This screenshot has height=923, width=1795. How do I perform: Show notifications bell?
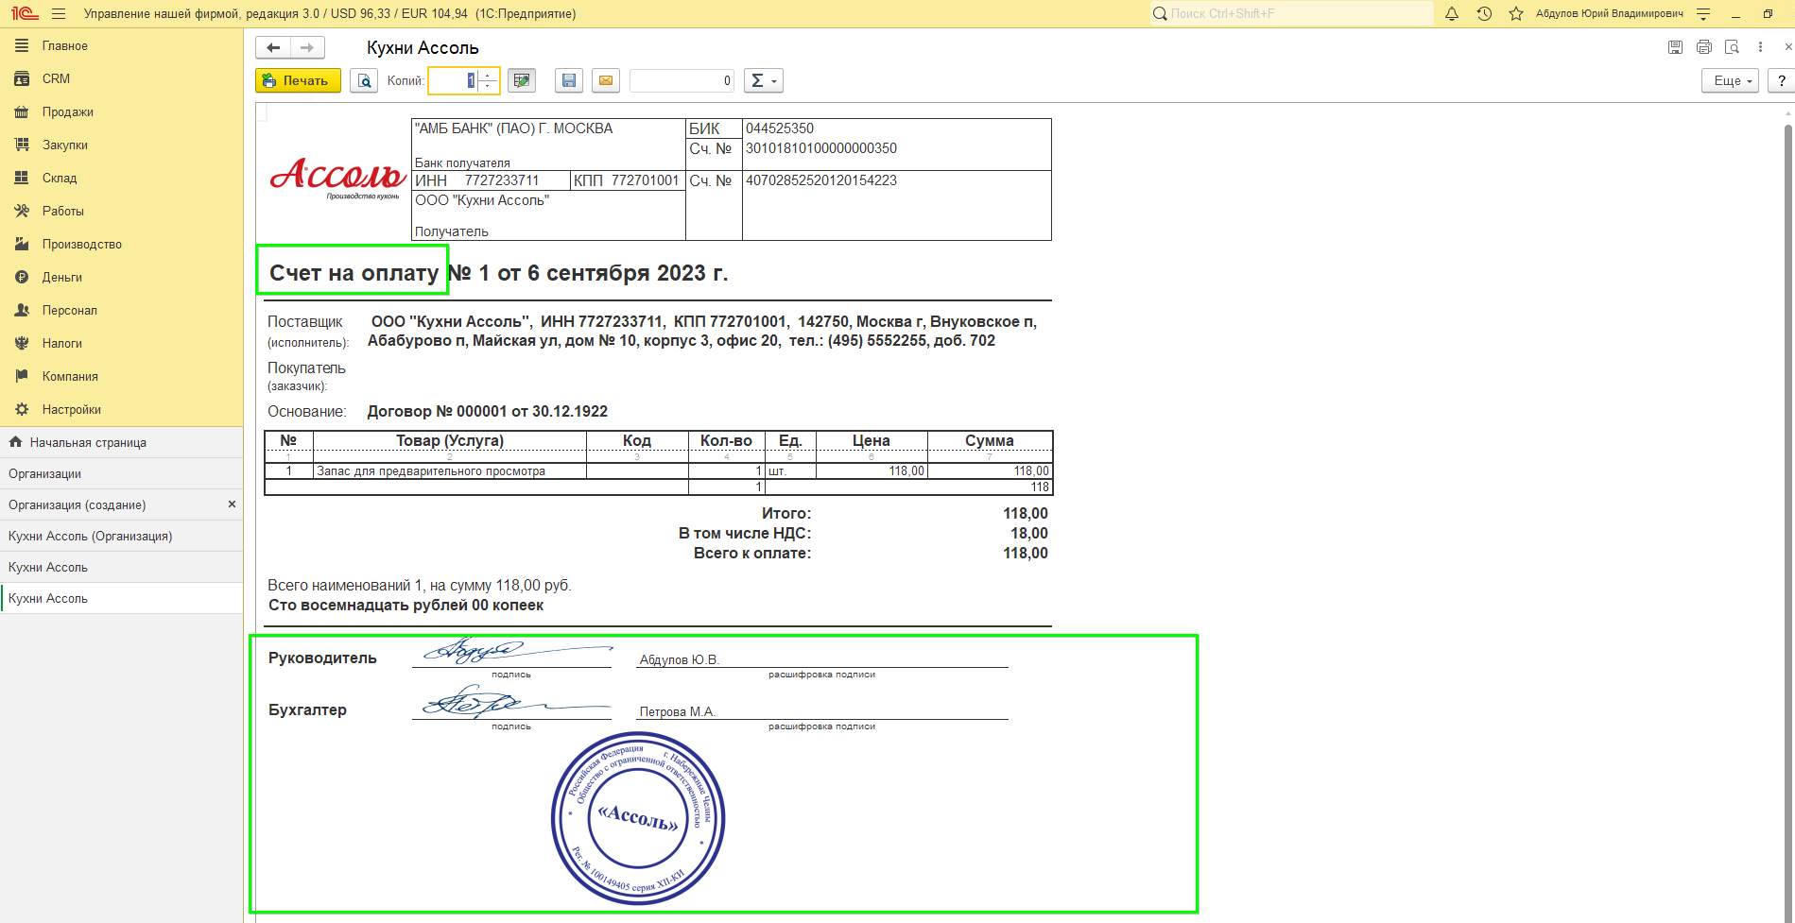tap(1452, 14)
